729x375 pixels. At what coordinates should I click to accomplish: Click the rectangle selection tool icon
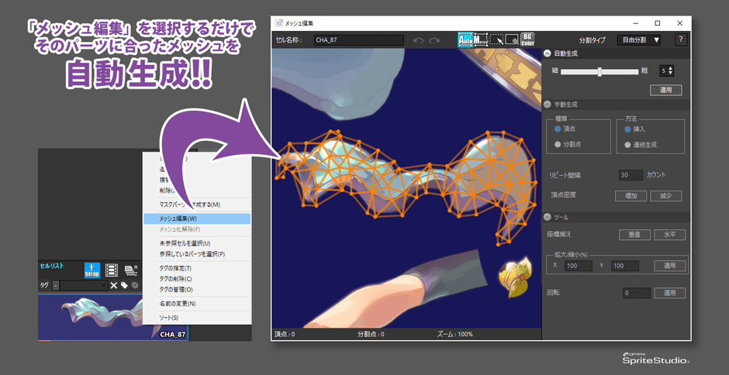click(496, 40)
